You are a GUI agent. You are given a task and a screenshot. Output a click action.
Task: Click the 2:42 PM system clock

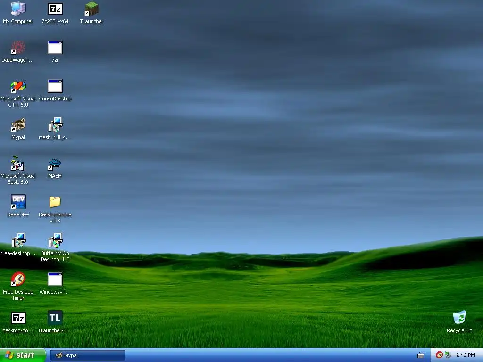[465, 355]
